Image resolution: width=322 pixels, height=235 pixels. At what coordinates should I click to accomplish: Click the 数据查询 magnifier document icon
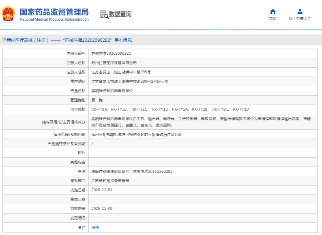click(104, 15)
